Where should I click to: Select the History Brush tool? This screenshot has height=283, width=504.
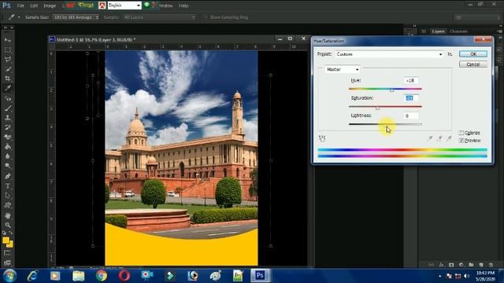pyautogui.click(x=8, y=127)
